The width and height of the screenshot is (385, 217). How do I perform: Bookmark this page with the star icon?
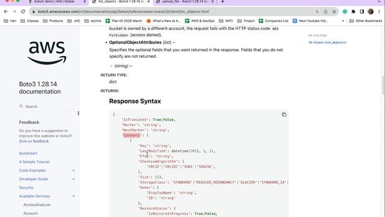pos(334,11)
